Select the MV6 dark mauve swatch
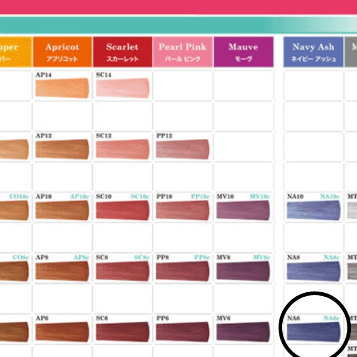Screen dimensions: 357x357 click(x=243, y=331)
